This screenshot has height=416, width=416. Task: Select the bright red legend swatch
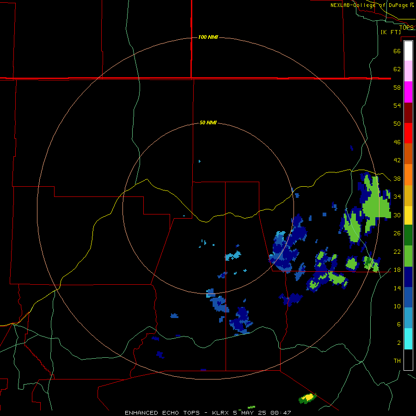click(x=408, y=133)
